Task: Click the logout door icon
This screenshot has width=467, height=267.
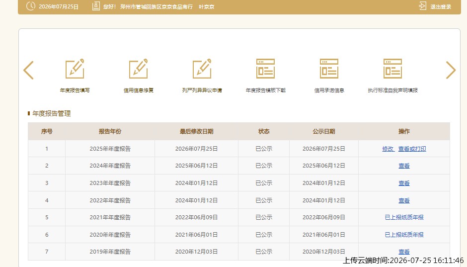Action: (423, 6)
